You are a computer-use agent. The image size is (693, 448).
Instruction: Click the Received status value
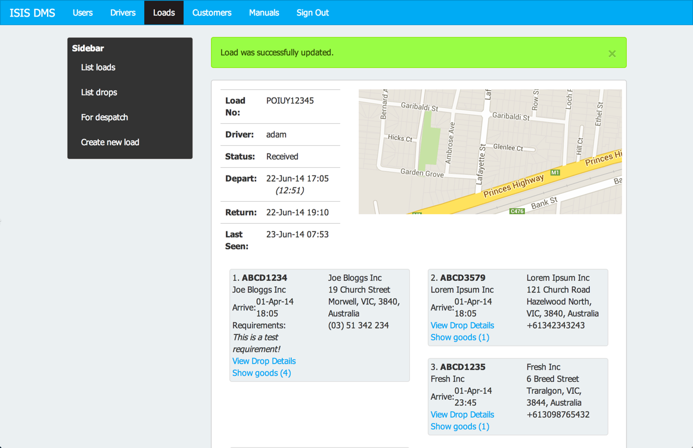pos(282,156)
